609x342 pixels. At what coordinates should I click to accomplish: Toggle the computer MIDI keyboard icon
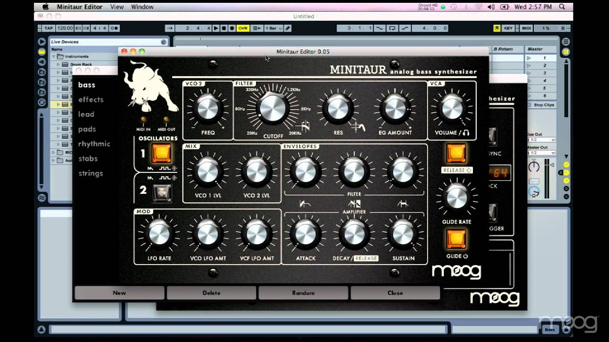(x=497, y=28)
